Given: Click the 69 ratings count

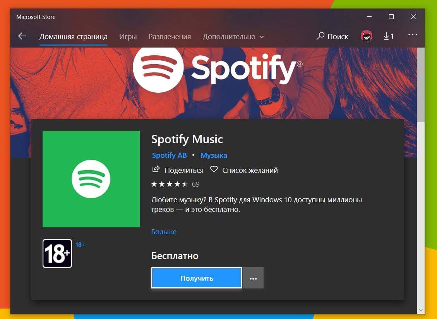Looking at the screenshot, I should [195, 184].
